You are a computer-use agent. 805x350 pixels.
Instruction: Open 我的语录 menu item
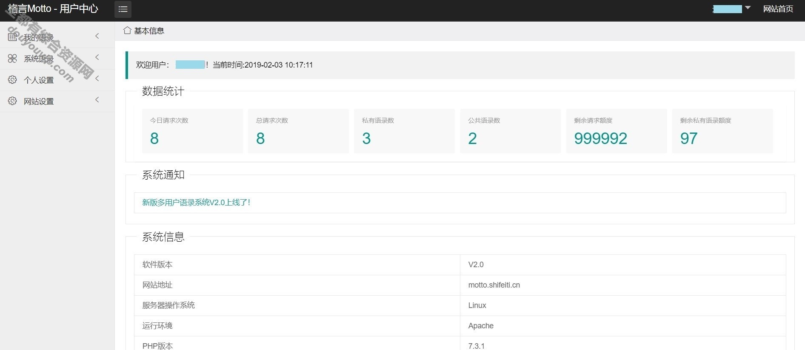(57, 37)
